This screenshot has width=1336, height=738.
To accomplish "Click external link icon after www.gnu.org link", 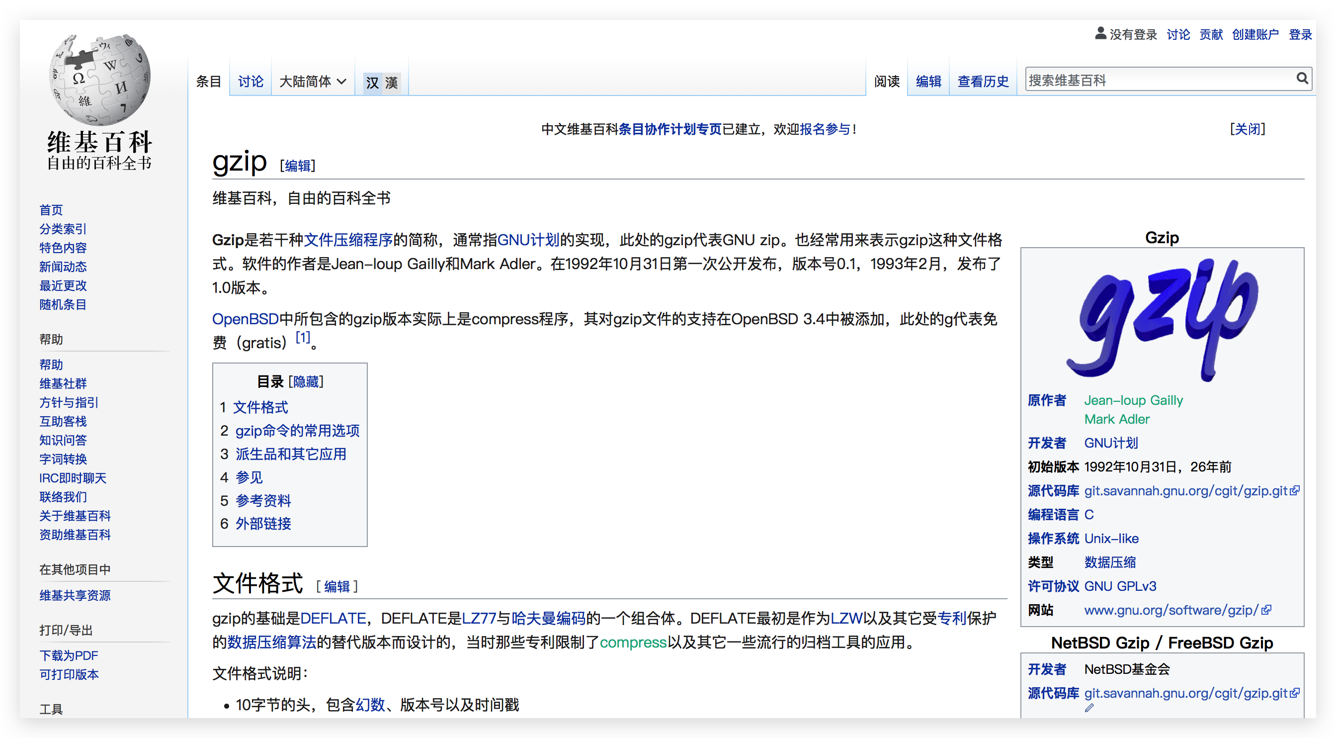I will [1266, 610].
